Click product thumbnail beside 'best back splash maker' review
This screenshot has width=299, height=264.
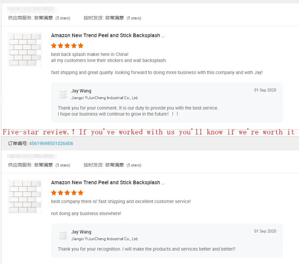coord(25,49)
